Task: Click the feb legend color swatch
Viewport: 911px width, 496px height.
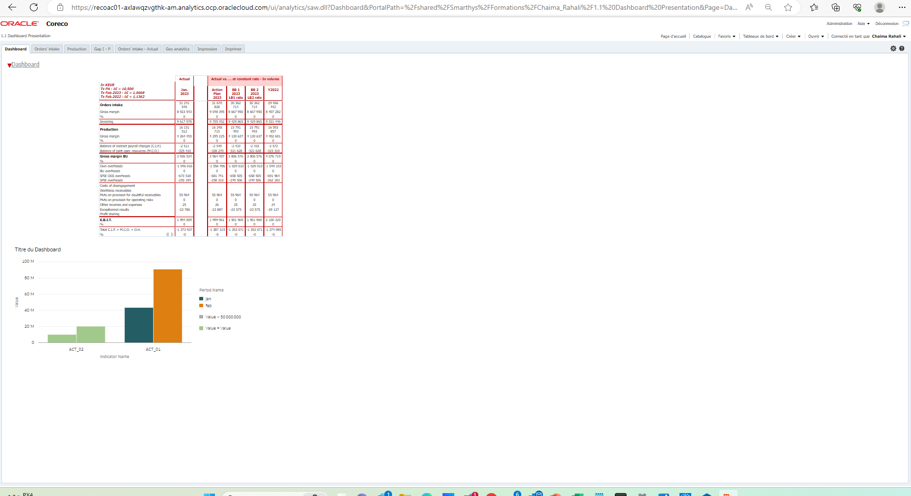Action: 201,306
